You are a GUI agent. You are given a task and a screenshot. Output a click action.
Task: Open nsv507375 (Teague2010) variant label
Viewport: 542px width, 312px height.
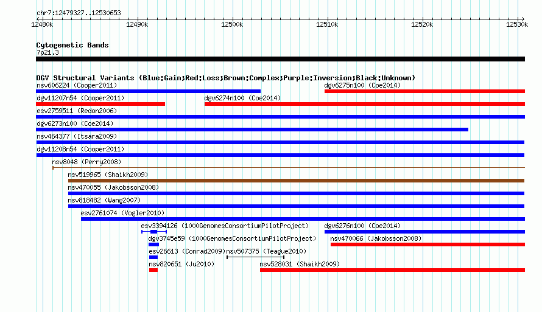pyautogui.click(x=266, y=251)
